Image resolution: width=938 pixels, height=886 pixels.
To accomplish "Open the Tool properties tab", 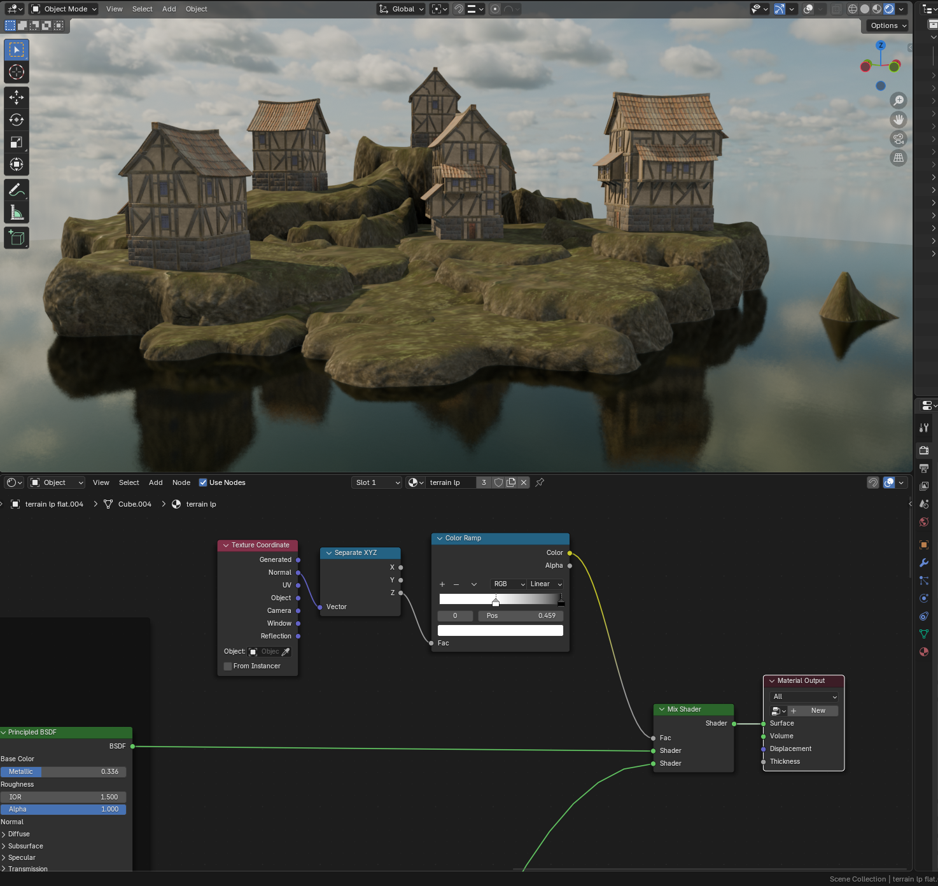I will 924,428.
